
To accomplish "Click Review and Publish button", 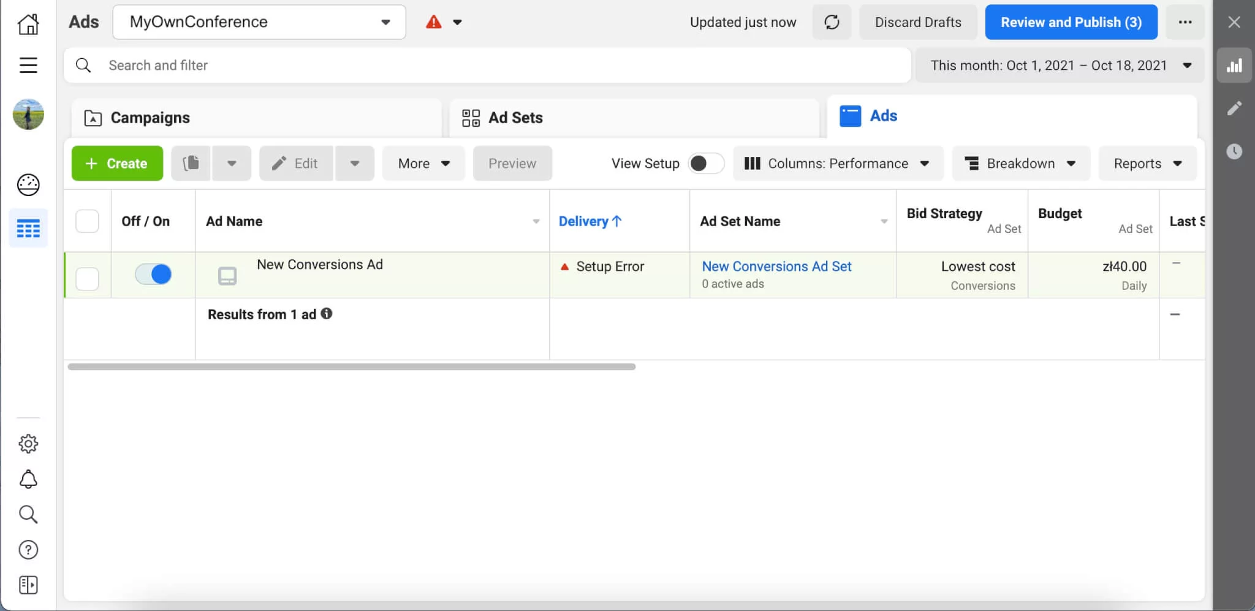I will 1070,22.
